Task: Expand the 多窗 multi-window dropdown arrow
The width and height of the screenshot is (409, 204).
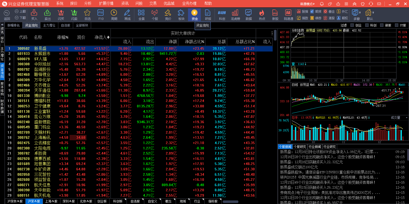Action: [x=360, y=12]
